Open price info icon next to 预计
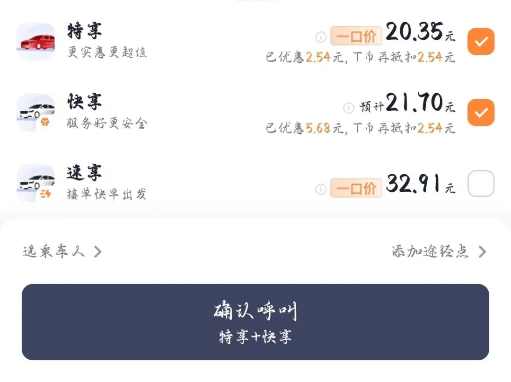The height and width of the screenshot is (382, 511). 349,108
